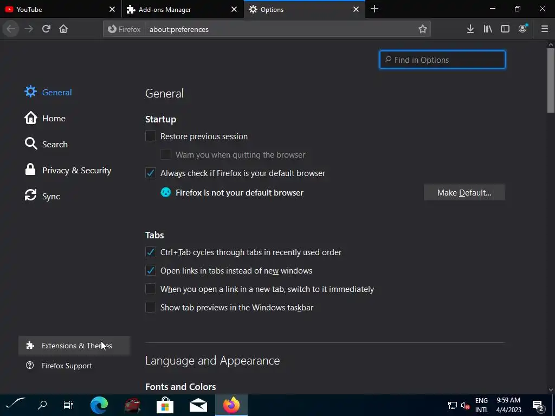Image resolution: width=555 pixels, height=416 pixels.
Task: Focus the Find in Options search box
Action: tap(442, 60)
